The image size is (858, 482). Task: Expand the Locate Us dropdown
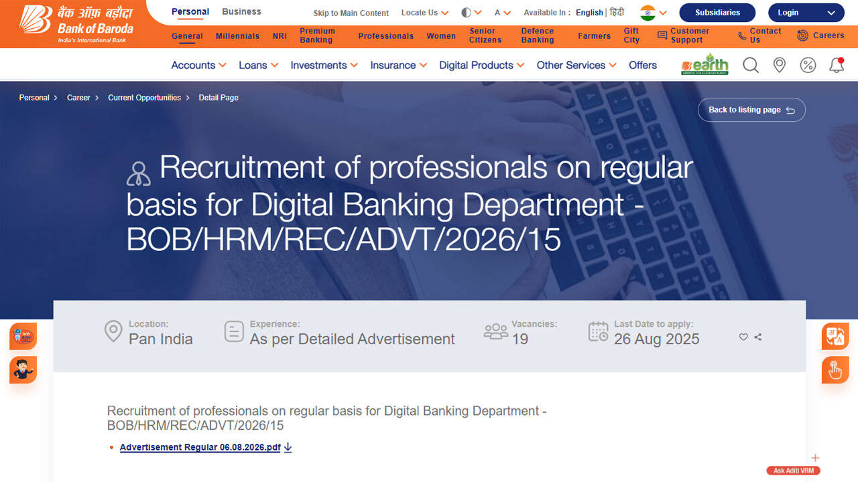point(425,13)
